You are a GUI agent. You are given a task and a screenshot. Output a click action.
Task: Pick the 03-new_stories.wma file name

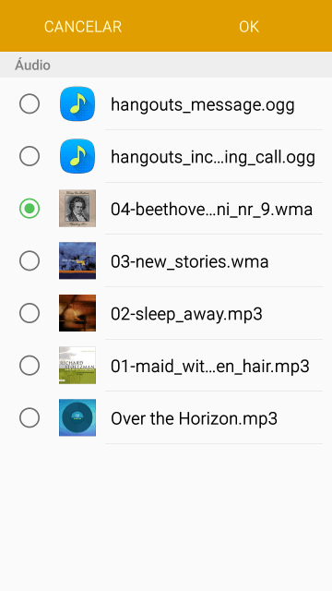tap(189, 261)
